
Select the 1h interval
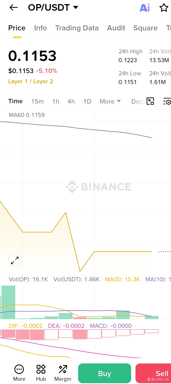(56, 101)
